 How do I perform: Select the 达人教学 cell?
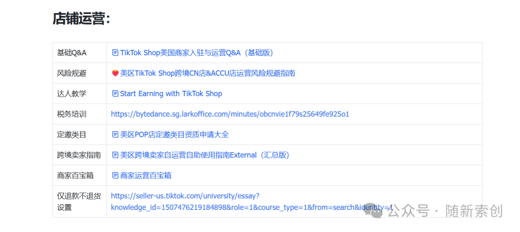coord(79,94)
